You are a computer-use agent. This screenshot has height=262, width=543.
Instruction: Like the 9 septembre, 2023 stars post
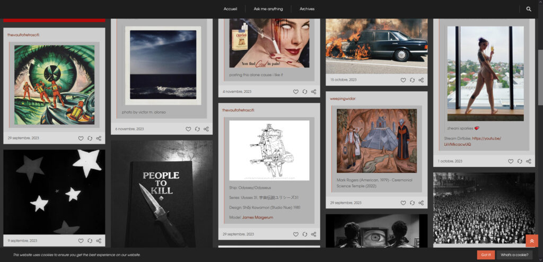point(81,240)
